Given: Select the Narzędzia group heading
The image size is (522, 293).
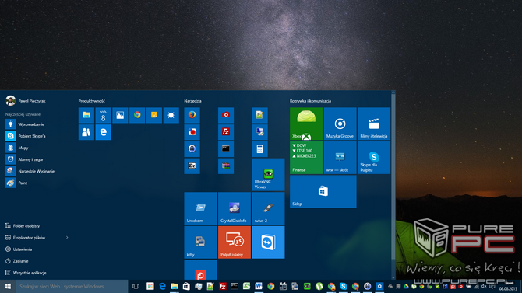Looking at the screenshot, I should click(192, 101).
